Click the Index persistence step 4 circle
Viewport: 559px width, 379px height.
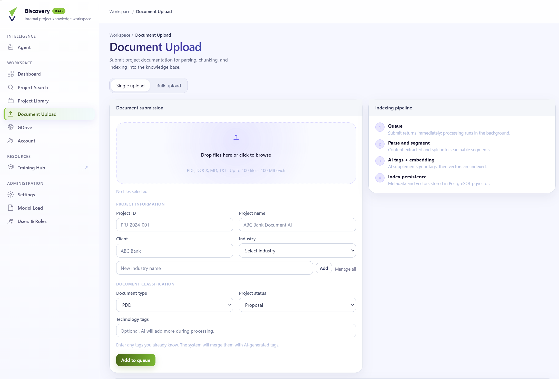pyautogui.click(x=380, y=178)
